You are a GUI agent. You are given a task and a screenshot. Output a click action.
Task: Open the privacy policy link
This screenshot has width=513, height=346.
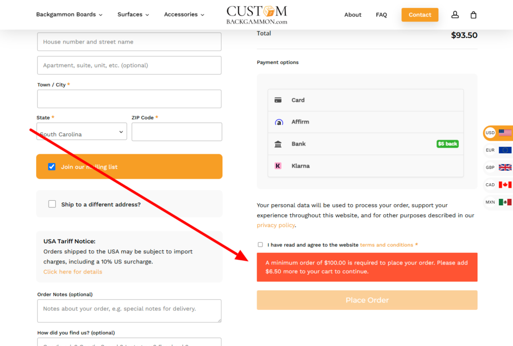point(276,225)
